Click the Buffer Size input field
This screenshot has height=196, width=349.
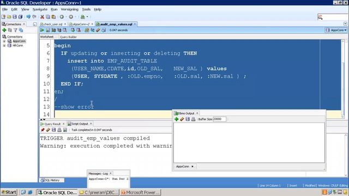point(219,119)
